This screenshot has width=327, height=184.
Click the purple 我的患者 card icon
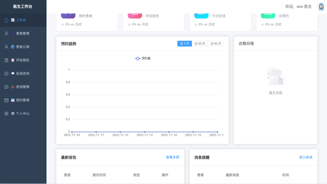[x=68, y=16]
